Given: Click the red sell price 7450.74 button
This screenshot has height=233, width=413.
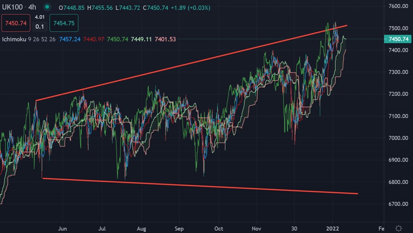Looking at the screenshot, I should [16, 23].
